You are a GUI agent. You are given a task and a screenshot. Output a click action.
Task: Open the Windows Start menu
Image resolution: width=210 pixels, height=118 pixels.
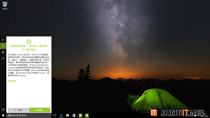(x=3, y=115)
